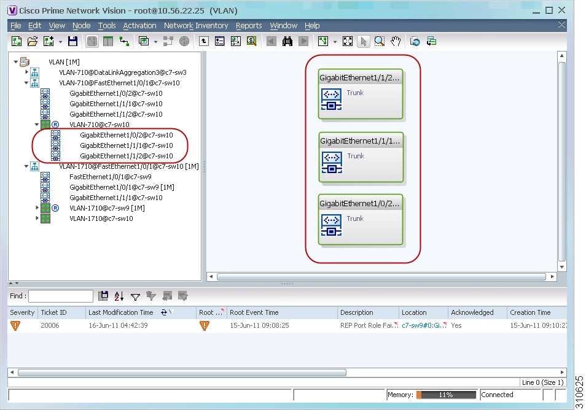
Task: Open the Node menu
Action: 82,25
